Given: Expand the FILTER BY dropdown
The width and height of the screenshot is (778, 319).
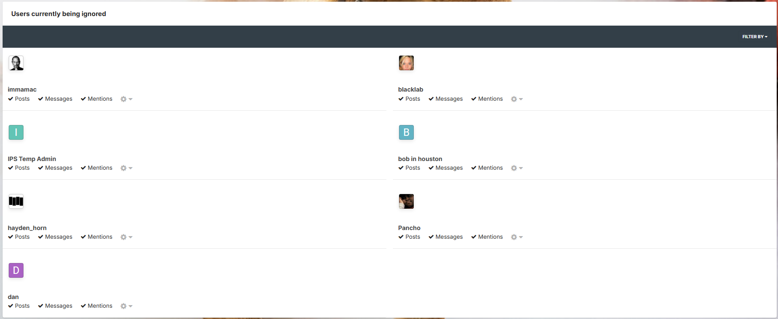Looking at the screenshot, I should click(x=755, y=37).
